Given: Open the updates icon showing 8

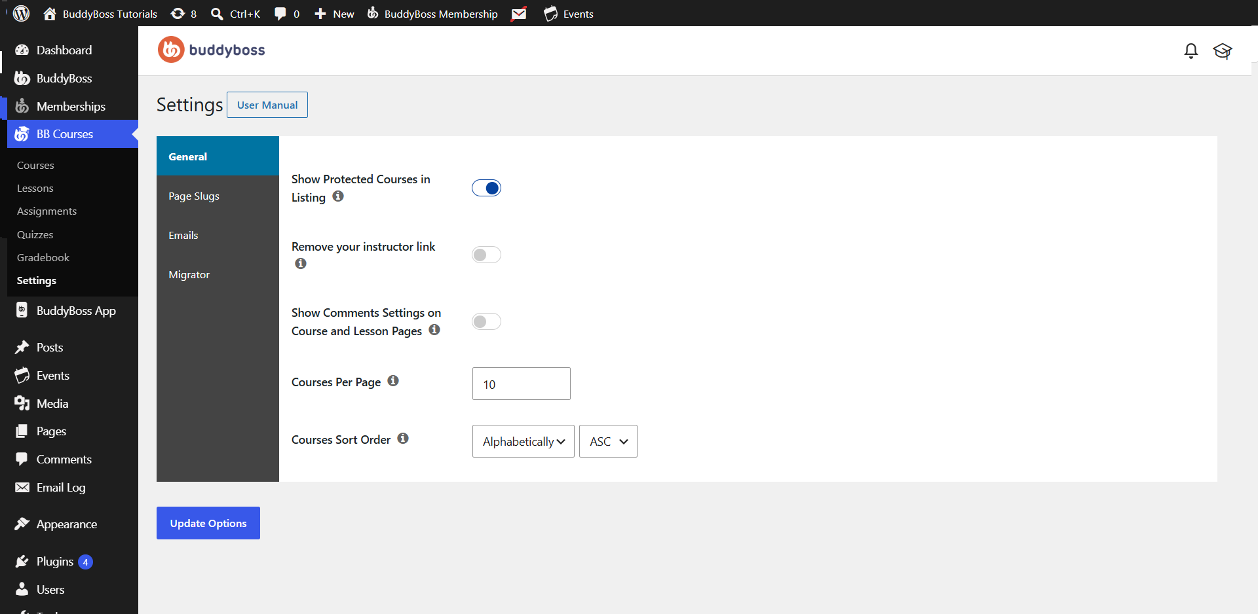Looking at the screenshot, I should (183, 14).
